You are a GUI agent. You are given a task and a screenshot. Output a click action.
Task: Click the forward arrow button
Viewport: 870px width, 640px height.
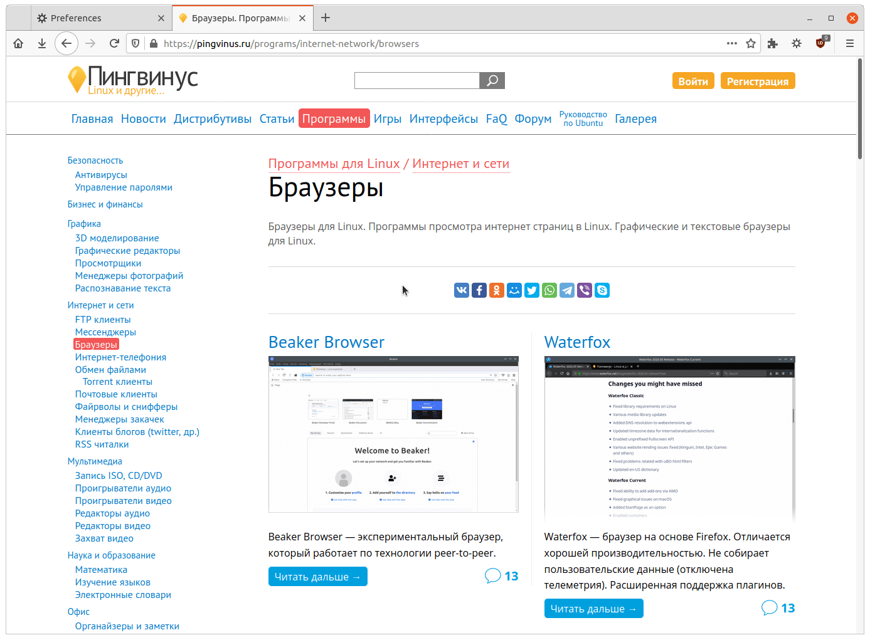pyautogui.click(x=90, y=43)
